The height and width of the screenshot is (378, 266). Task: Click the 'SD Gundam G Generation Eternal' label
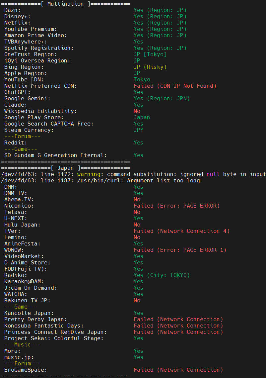click(55, 155)
